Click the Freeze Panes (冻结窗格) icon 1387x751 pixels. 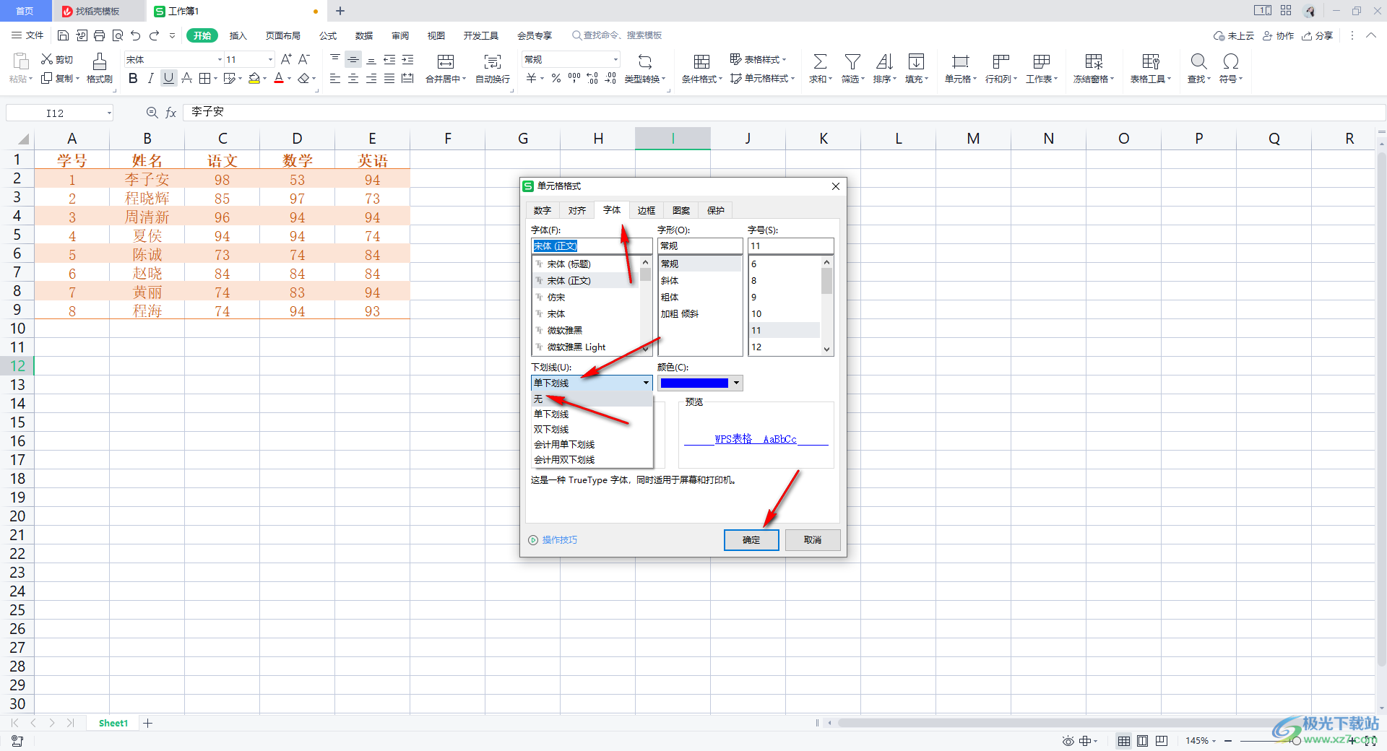(1094, 61)
